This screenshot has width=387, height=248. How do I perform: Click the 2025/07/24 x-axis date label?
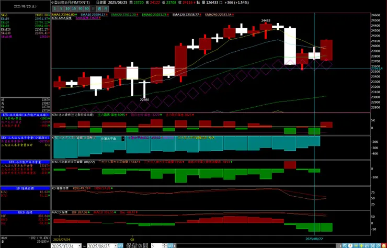[61, 240]
